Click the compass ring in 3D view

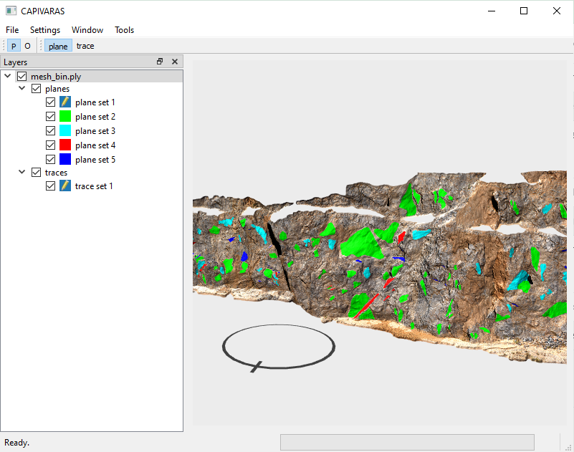279,347
